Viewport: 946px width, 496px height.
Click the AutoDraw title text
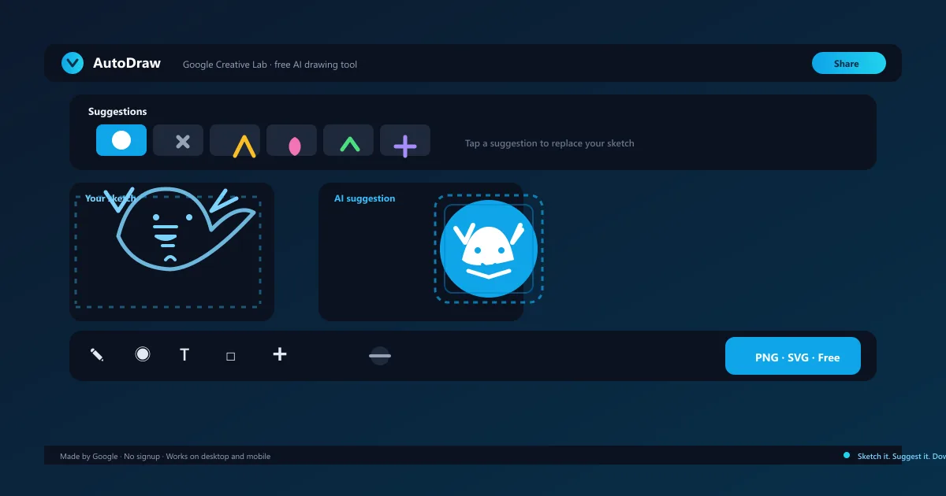pyautogui.click(x=127, y=63)
